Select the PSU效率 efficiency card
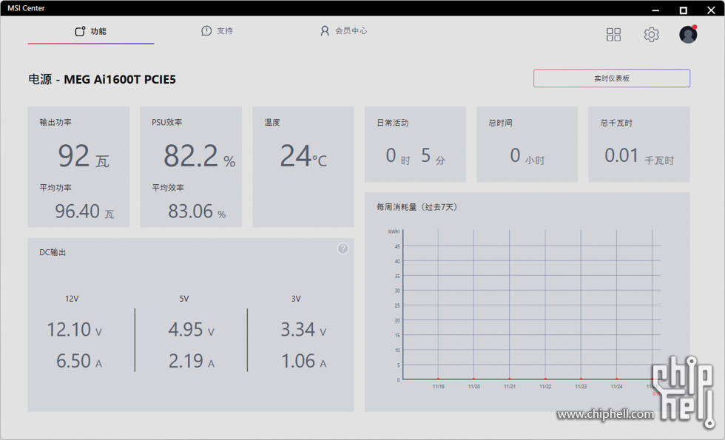The image size is (725, 440). point(191,166)
